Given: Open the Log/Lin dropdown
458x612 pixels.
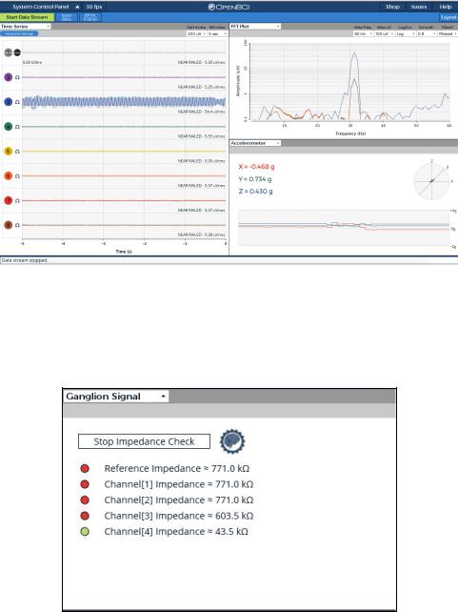Looking at the screenshot, I should [405, 34].
